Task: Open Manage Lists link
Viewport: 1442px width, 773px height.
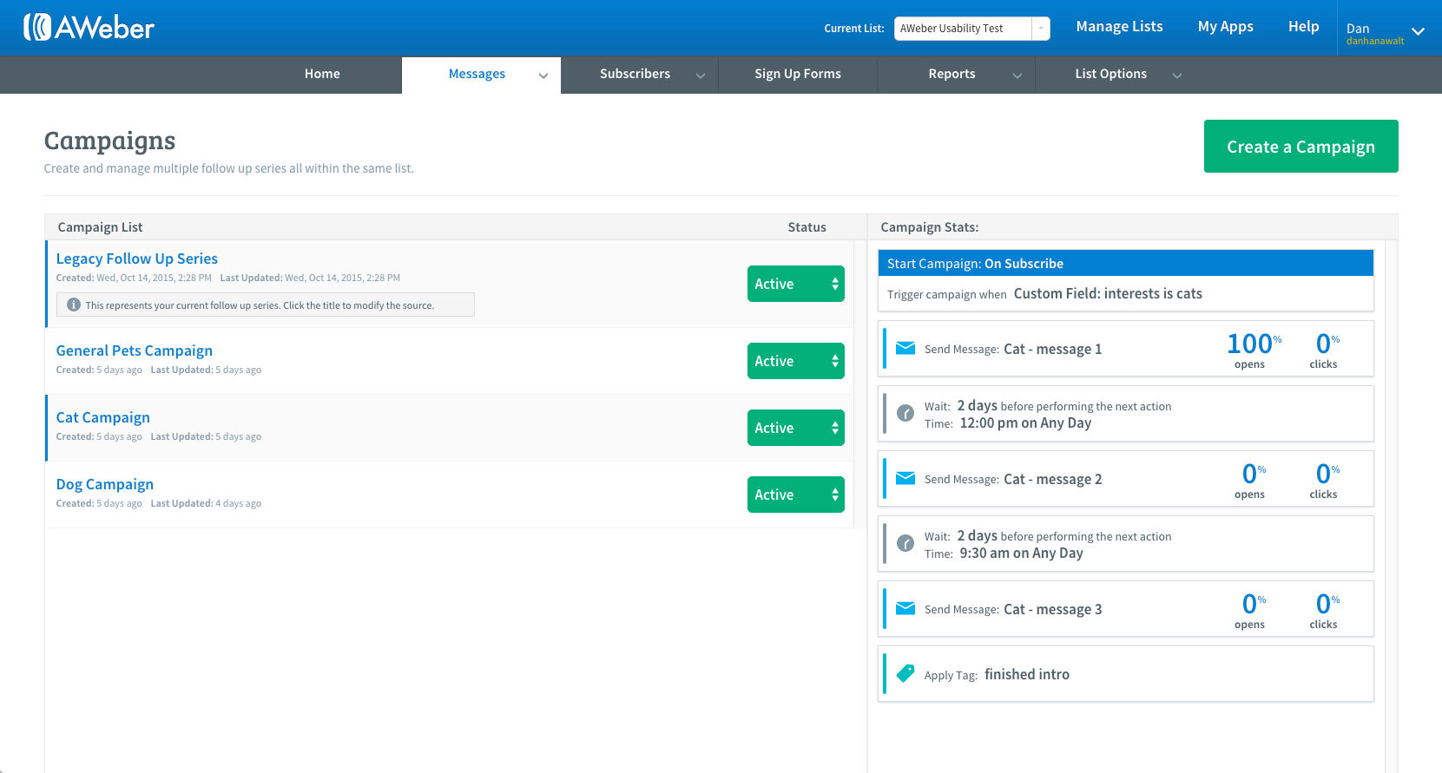Action: 1119,27
